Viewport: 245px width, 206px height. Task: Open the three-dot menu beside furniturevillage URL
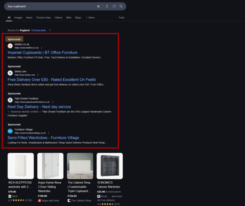pos(48,133)
